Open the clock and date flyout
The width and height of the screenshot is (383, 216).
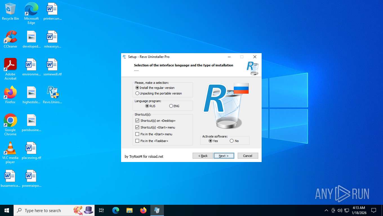[359, 210]
